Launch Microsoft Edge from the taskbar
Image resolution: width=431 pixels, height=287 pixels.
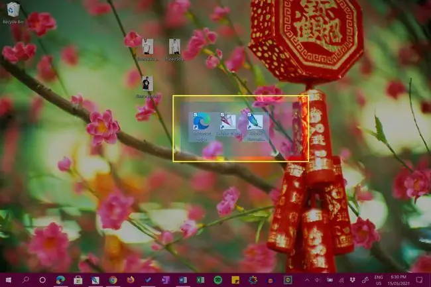coord(60,280)
